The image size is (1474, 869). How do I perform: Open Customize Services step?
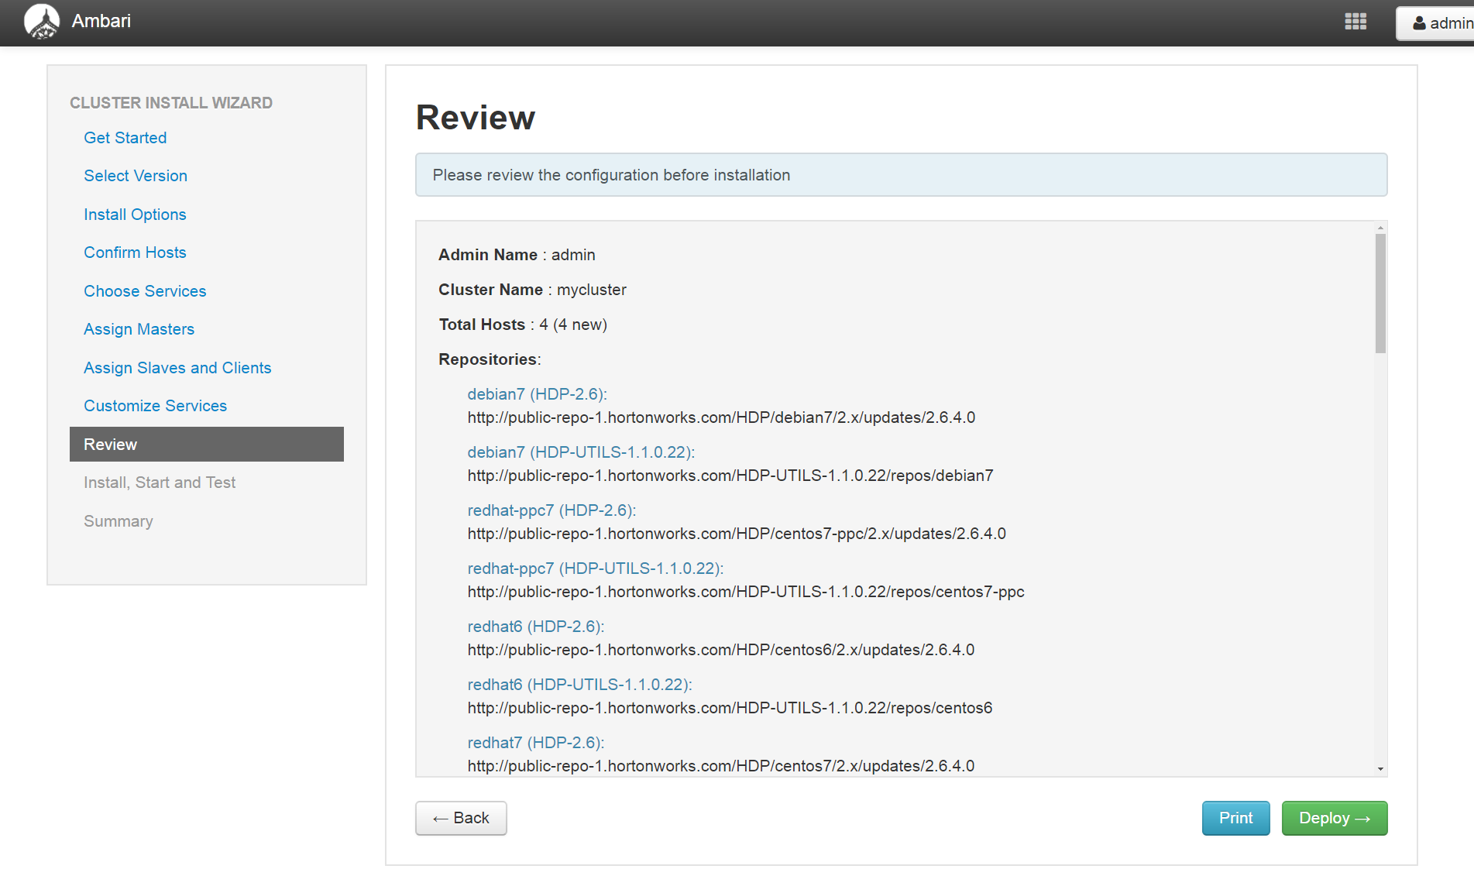pyautogui.click(x=155, y=406)
